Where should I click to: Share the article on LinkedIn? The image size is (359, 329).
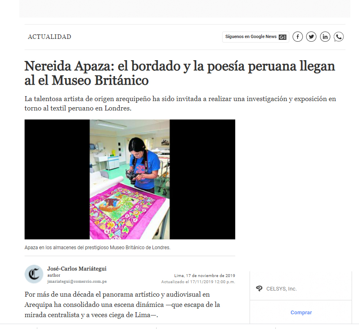click(325, 37)
